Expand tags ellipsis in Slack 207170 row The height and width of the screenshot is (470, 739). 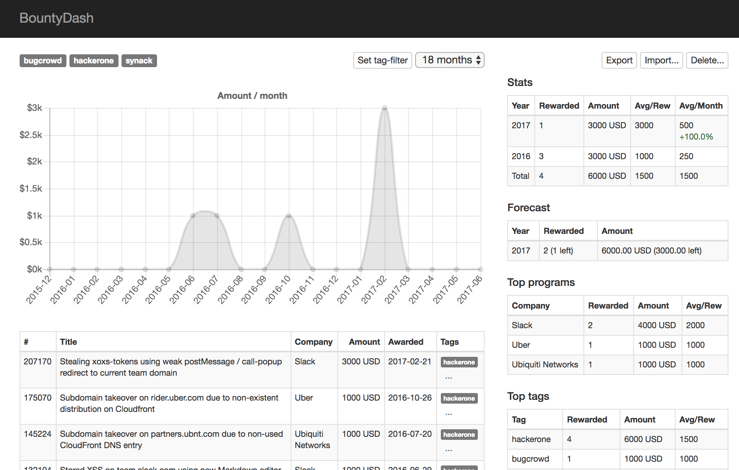tap(448, 377)
